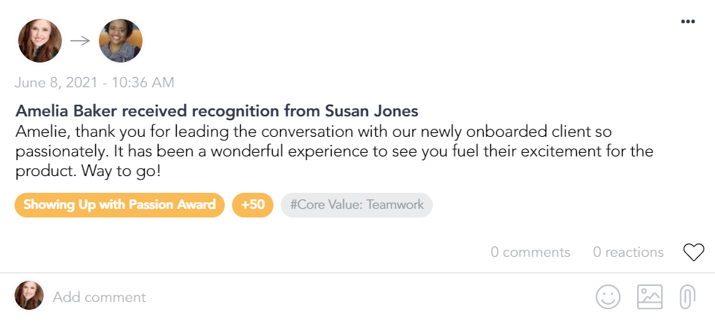Click the arrow between the two avatars
715x323 pixels.
pyautogui.click(x=80, y=41)
